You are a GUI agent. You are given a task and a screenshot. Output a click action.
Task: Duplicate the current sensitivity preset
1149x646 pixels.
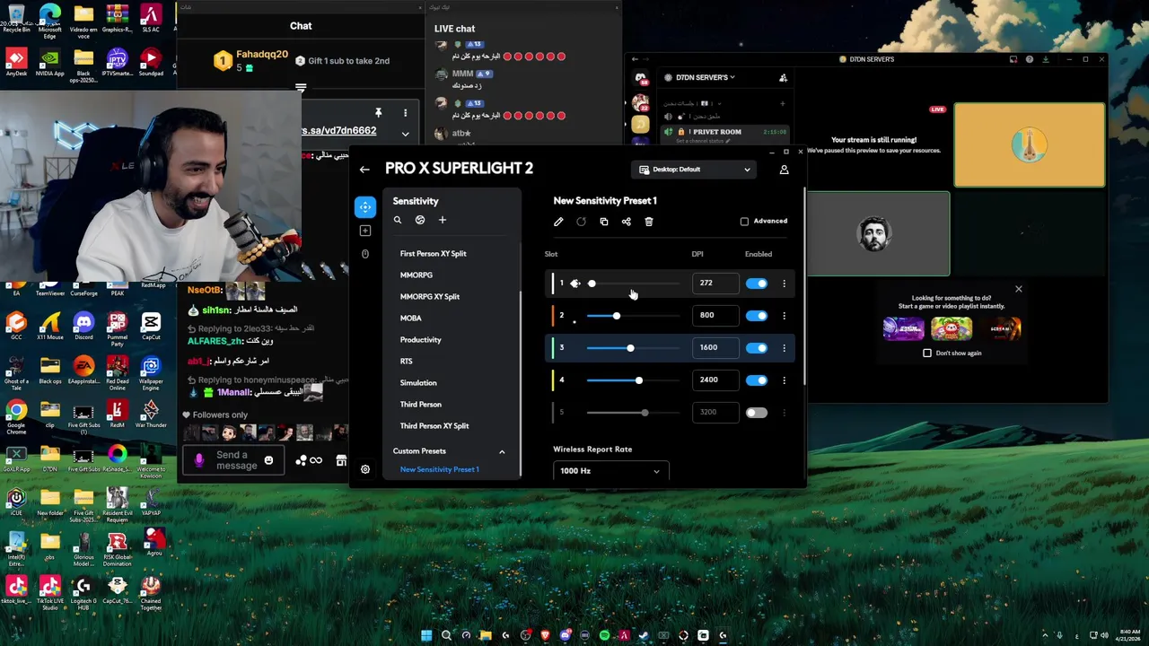click(x=604, y=222)
